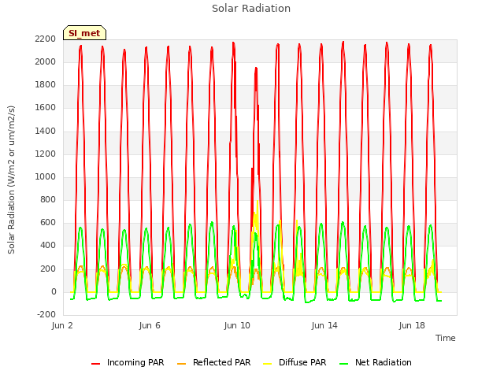Image resolution: width=504 pixels, height=378 pixels.
Task: Click the 1000 y-axis tick label
Action: [x=46, y=176]
